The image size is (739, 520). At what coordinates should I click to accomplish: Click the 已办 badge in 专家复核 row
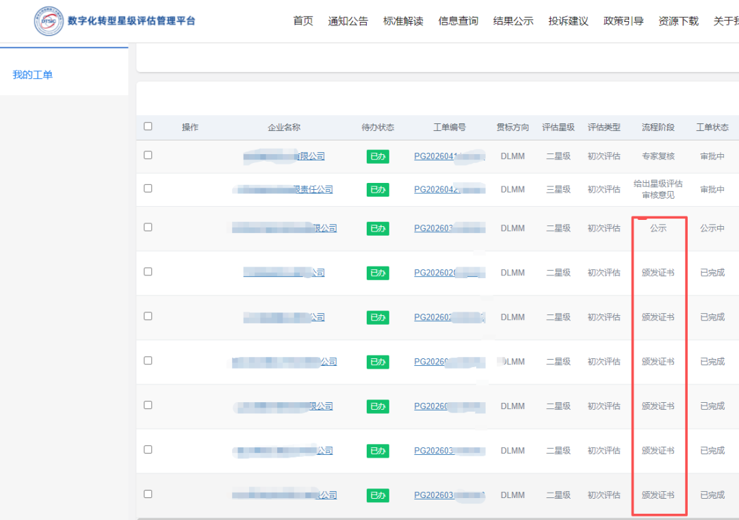pyautogui.click(x=378, y=156)
